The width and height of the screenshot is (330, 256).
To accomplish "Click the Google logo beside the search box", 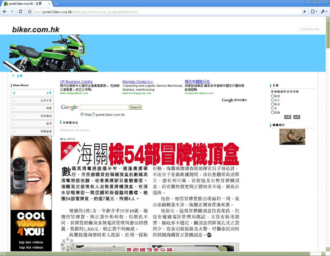I will 69,107.
